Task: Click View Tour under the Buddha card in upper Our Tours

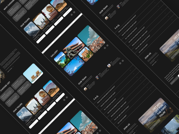Action: coord(59,21)
